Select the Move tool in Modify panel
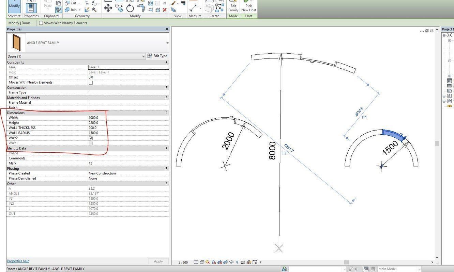Screen dimensions: 454x272 (x=108, y=7)
